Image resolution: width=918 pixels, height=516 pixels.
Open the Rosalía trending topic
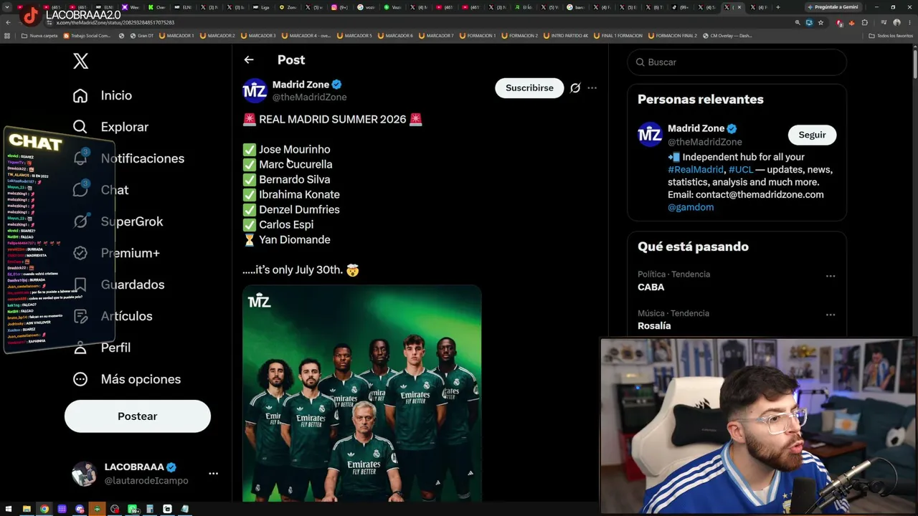654,326
